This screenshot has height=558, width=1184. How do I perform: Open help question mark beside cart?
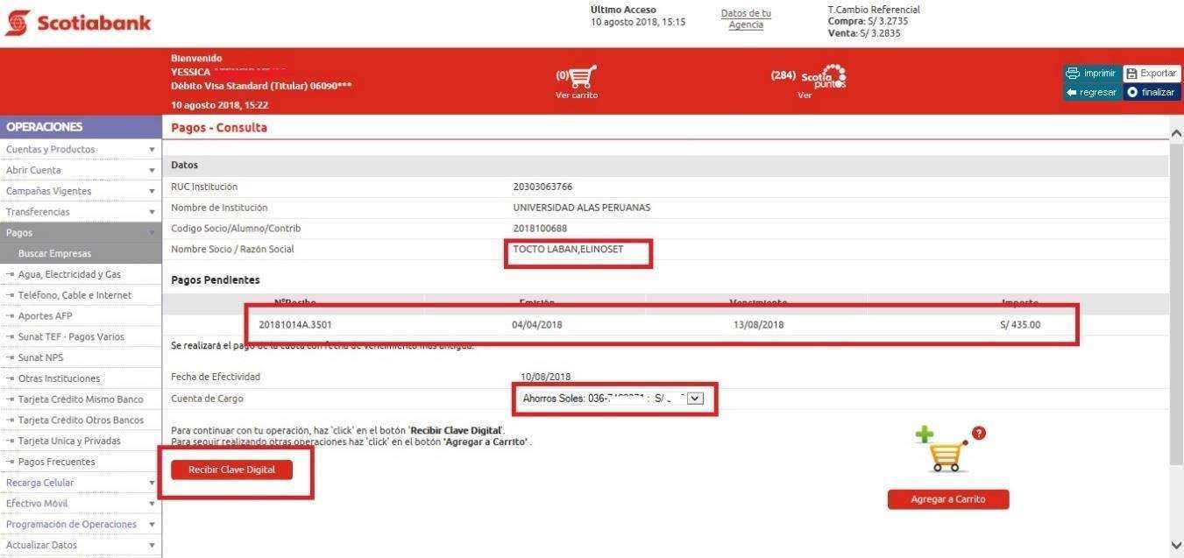click(x=979, y=433)
